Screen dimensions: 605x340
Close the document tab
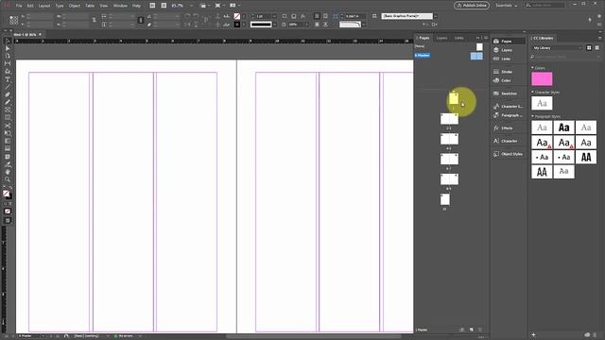40,34
